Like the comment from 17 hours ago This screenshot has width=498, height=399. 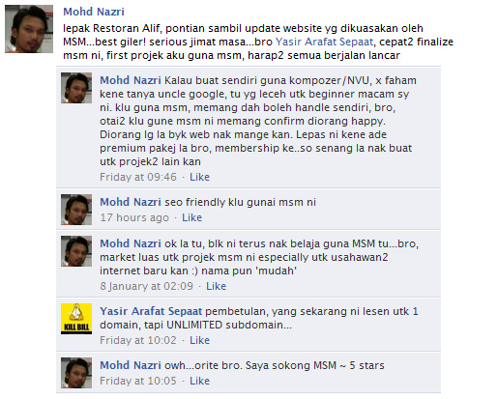pos(191,217)
